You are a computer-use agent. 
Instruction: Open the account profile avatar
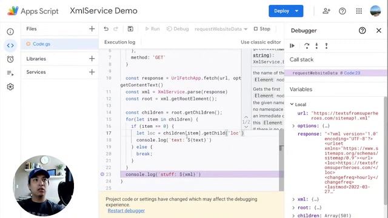pyautogui.click(x=375, y=11)
